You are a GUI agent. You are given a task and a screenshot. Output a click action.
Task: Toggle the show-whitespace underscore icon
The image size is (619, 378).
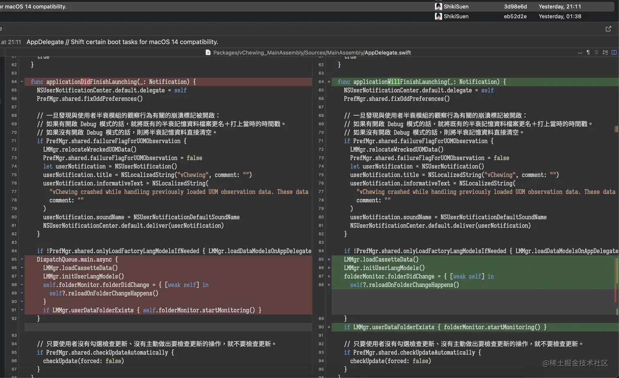[580, 53]
